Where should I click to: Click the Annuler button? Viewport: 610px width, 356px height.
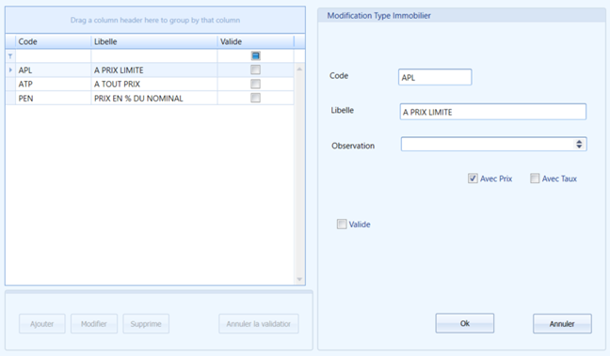coord(562,324)
